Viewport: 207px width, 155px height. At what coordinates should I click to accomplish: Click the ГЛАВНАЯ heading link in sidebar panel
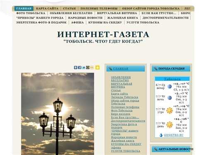coord(120,69)
